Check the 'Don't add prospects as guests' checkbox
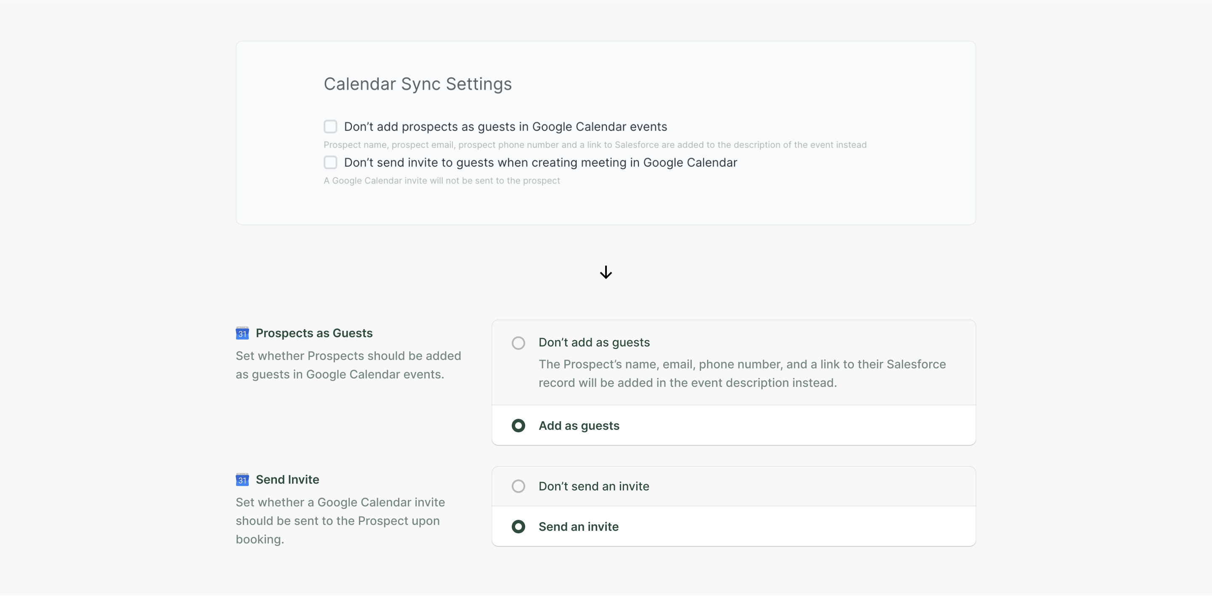 330,127
